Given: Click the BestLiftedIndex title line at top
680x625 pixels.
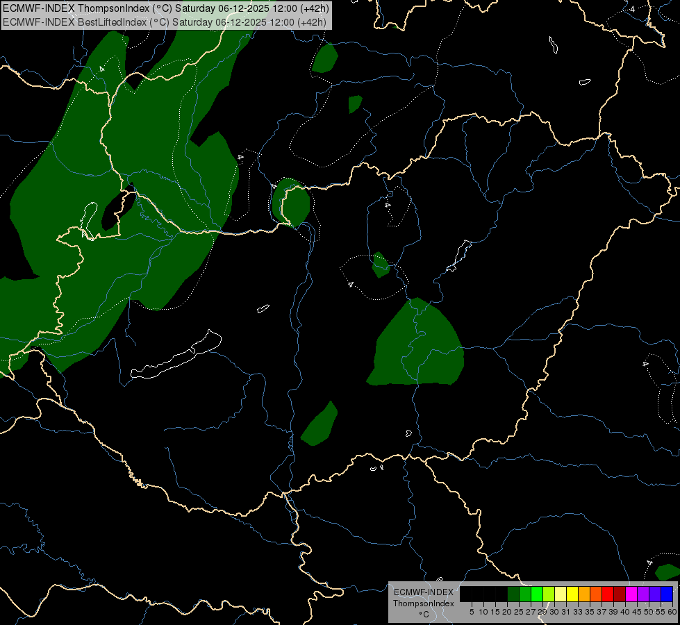Looking at the screenshot, I should pos(165,22).
